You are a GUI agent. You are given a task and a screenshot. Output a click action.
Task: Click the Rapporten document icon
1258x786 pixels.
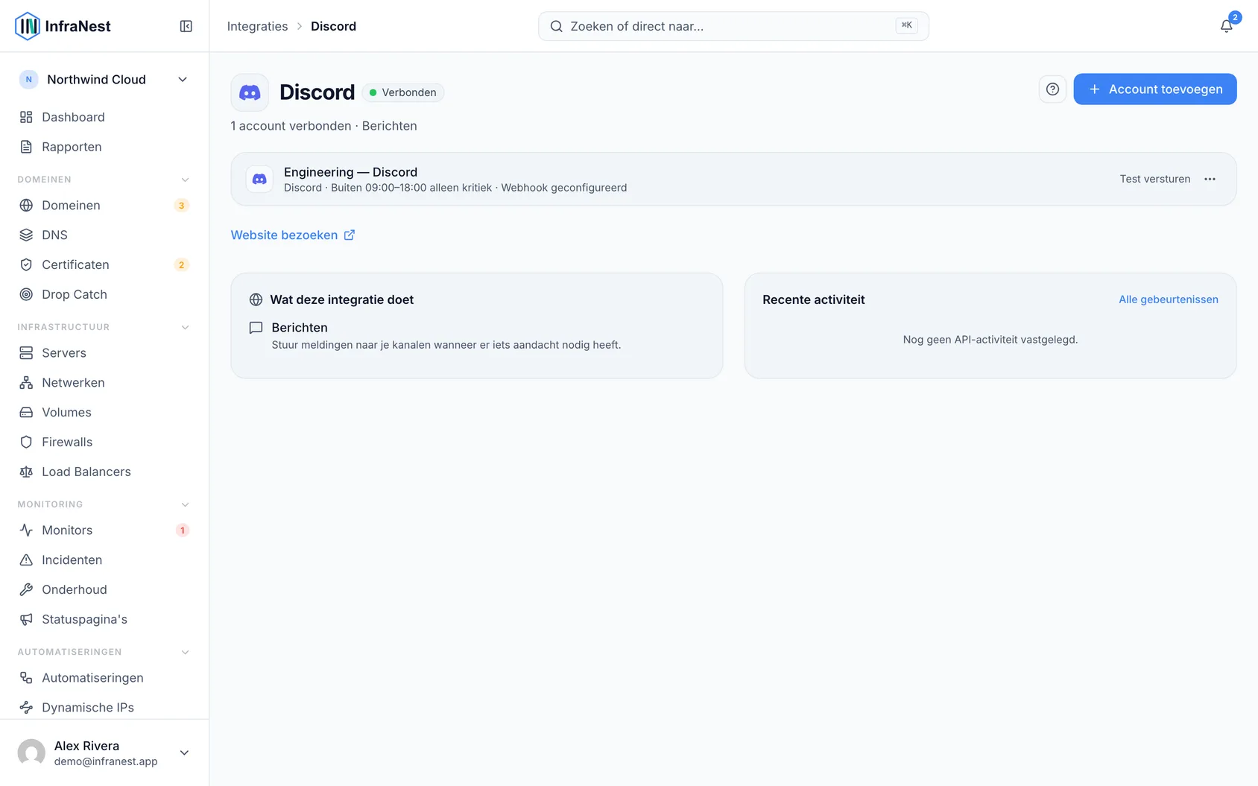(26, 147)
